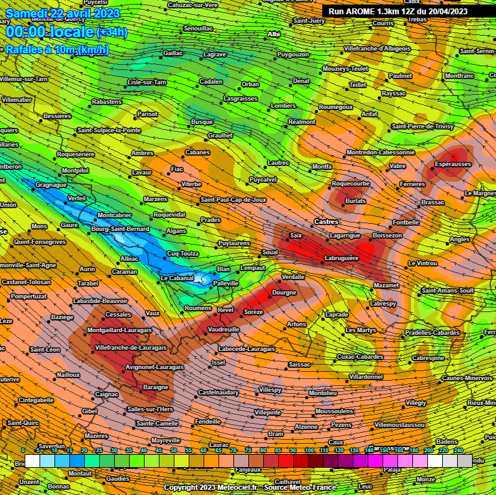Click the 'Rabastens' town label

tap(106, 102)
